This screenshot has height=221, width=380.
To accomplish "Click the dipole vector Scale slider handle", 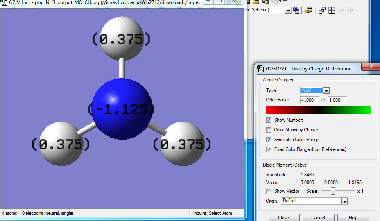I will [x=333, y=191].
